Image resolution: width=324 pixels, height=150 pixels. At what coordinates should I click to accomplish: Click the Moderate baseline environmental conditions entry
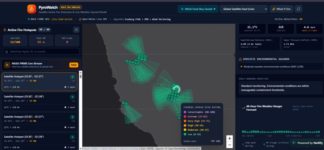pyautogui.click(x=281, y=67)
